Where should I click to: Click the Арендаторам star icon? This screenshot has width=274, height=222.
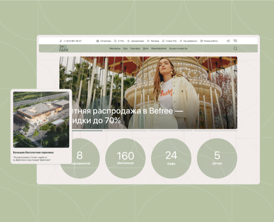(128, 41)
